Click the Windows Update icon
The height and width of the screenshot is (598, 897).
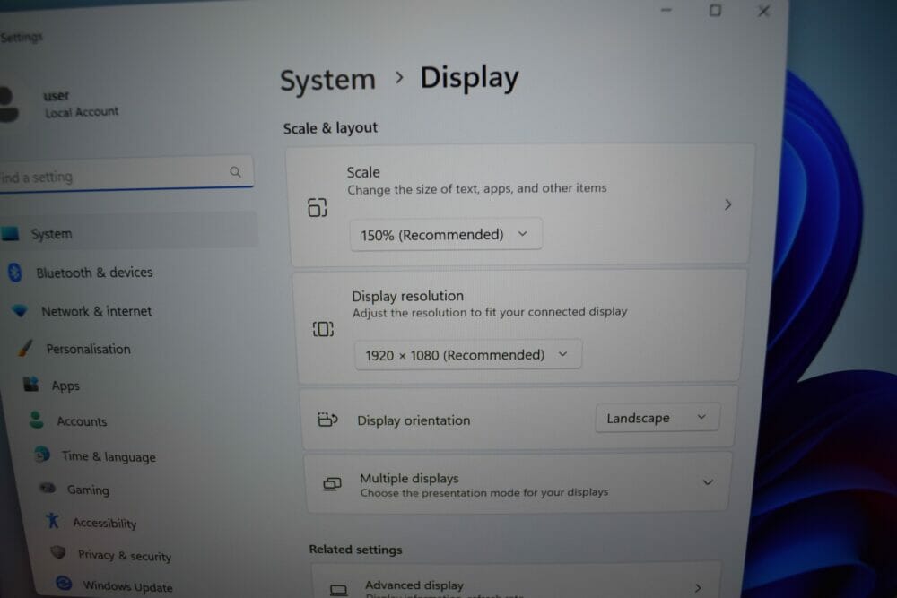click(x=64, y=583)
